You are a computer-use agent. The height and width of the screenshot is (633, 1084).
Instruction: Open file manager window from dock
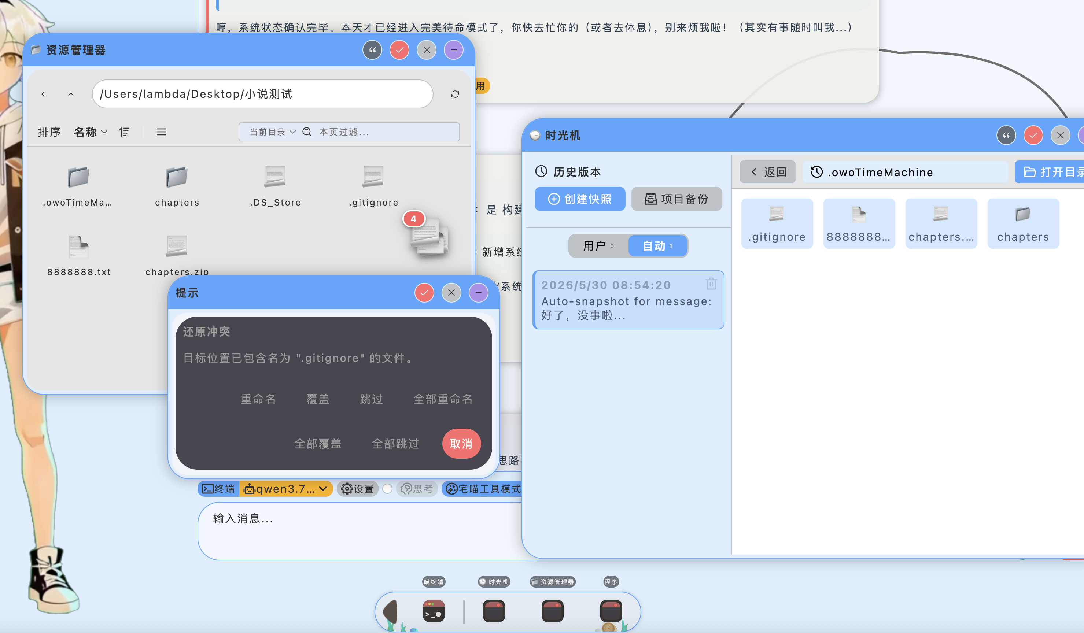click(552, 611)
